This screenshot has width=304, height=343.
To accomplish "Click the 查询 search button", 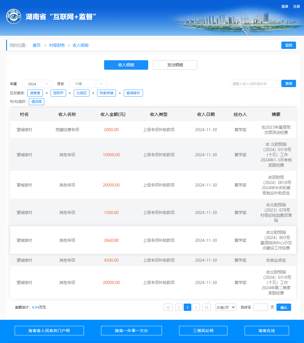I will click(288, 83).
